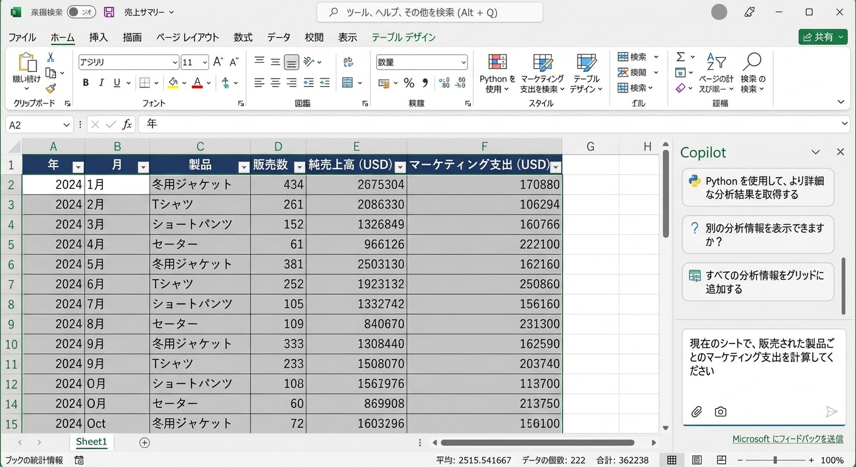Center cell text horizontally
856x467 pixels.
(275, 83)
